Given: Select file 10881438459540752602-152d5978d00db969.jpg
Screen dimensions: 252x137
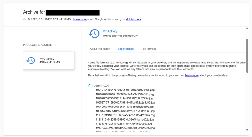Looking at the screenshot, I should 125,111.
